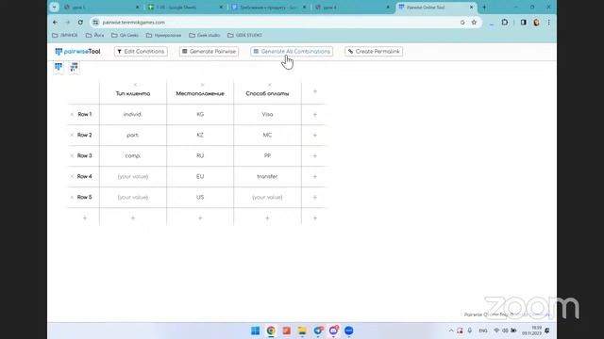The image size is (604, 339).
Task: Click the PP cell
Action: (267, 156)
